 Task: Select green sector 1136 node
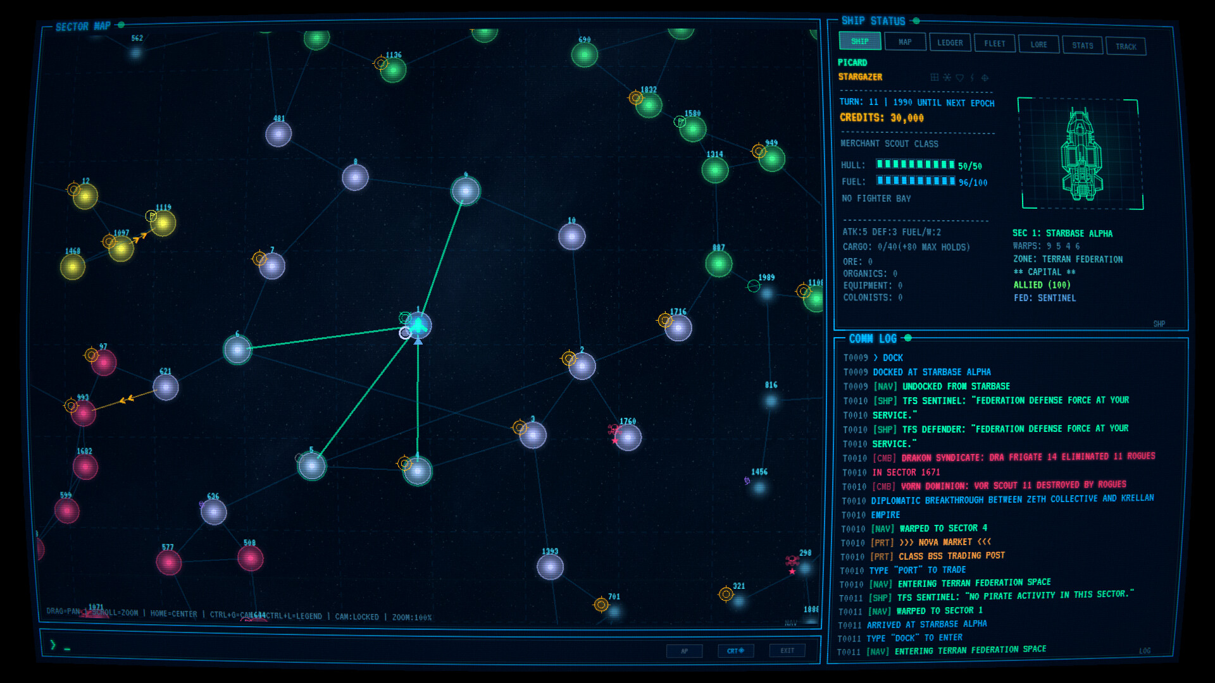tap(393, 70)
